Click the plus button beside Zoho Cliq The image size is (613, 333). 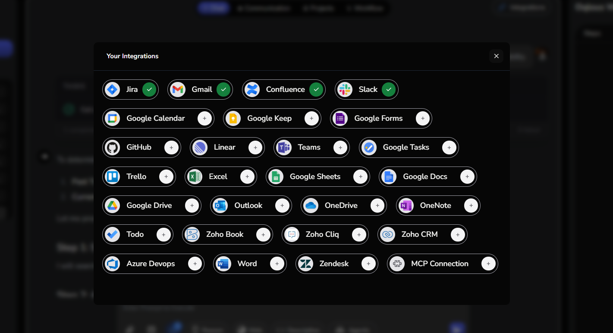tap(359, 235)
